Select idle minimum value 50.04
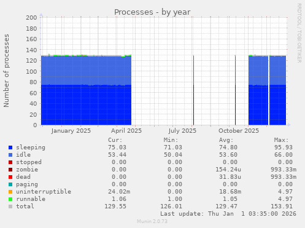This screenshot has height=228, width=305. tap(173, 155)
